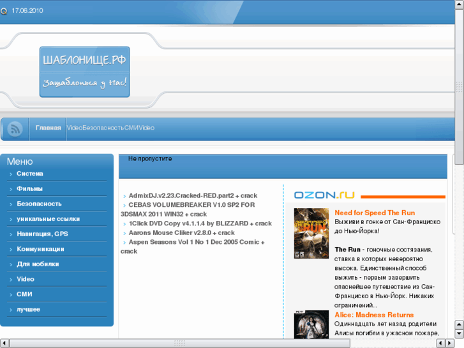Click the ШАБЛОНИЩЕ.РФ site logo
The height and width of the screenshot is (348, 464).
(x=85, y=72)
